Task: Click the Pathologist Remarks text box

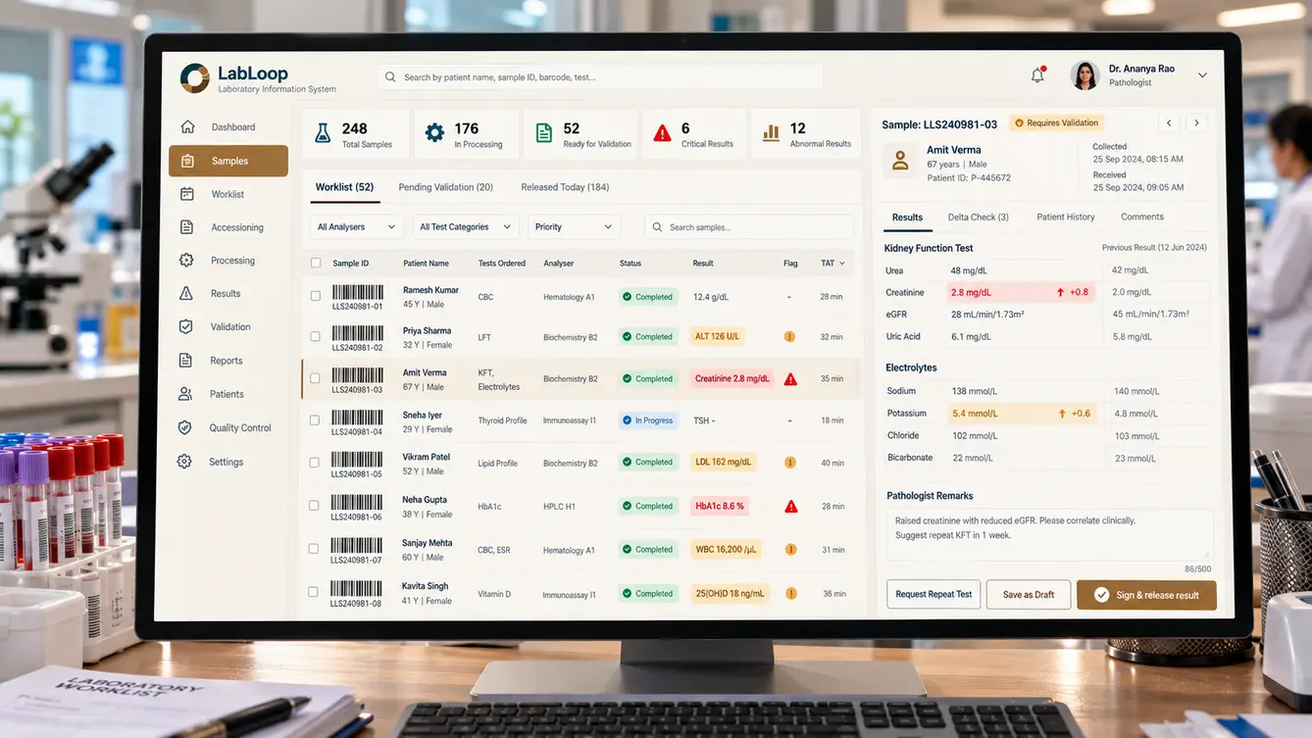Action: tap(1050, 535)
